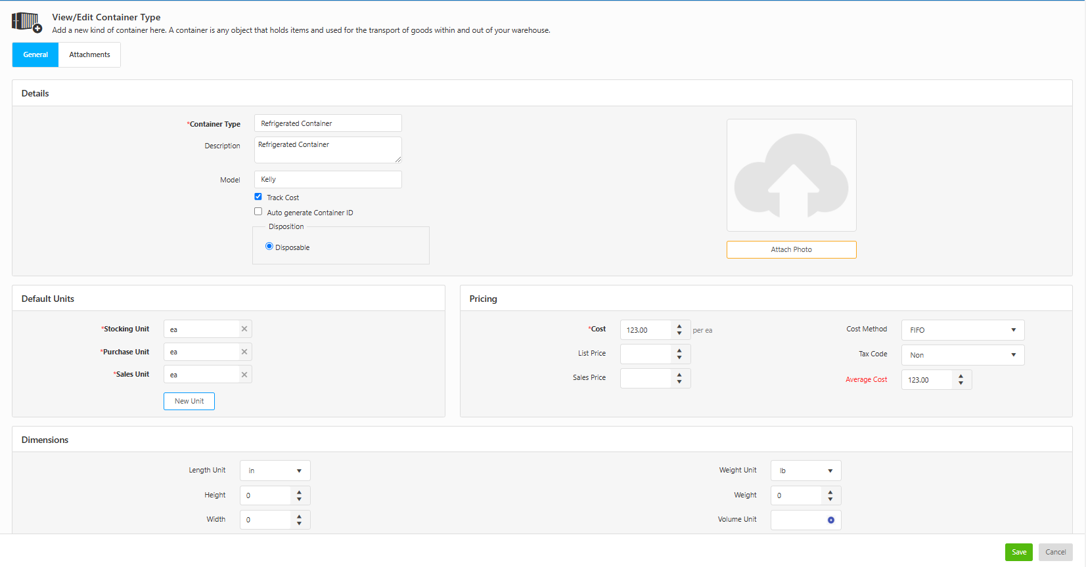Decrease the Average Cost with down arrow
This screenshot has width=1086, height=567.
961,383
